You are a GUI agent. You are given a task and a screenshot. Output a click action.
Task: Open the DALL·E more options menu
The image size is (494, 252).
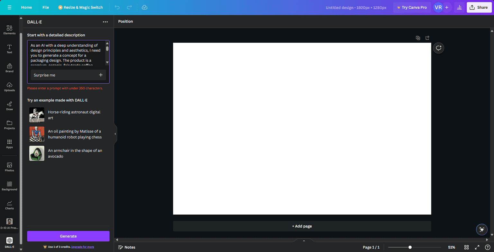click(105, 22)
